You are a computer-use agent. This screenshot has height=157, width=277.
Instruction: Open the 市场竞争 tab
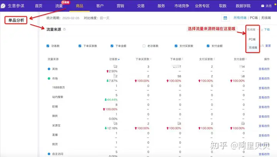click(x=182, y=6)
